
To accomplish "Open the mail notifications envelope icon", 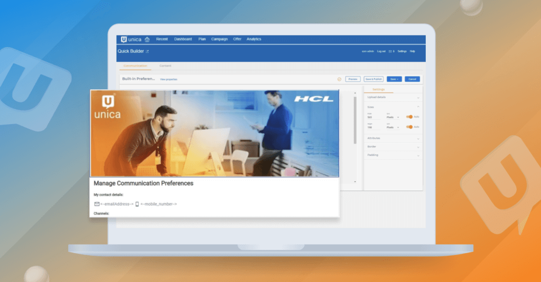I will [390, 51].
